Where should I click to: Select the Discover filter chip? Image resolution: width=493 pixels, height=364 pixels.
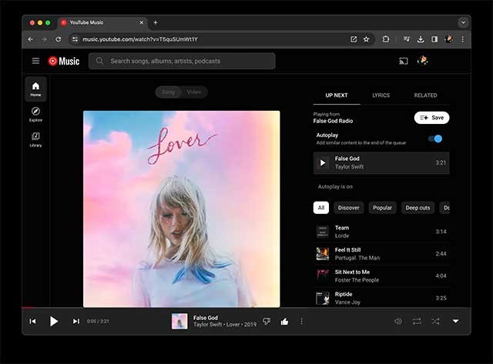pos(348,208)
